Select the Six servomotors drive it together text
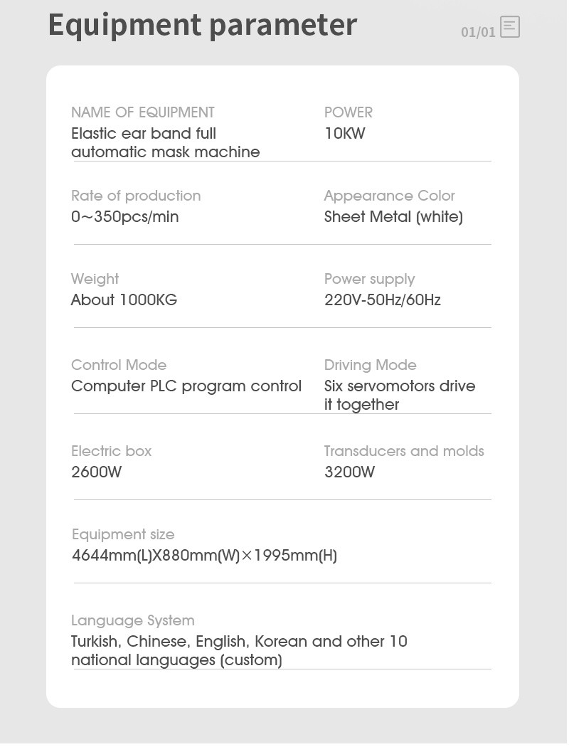The image size is (569, 747). pos(400,395)
